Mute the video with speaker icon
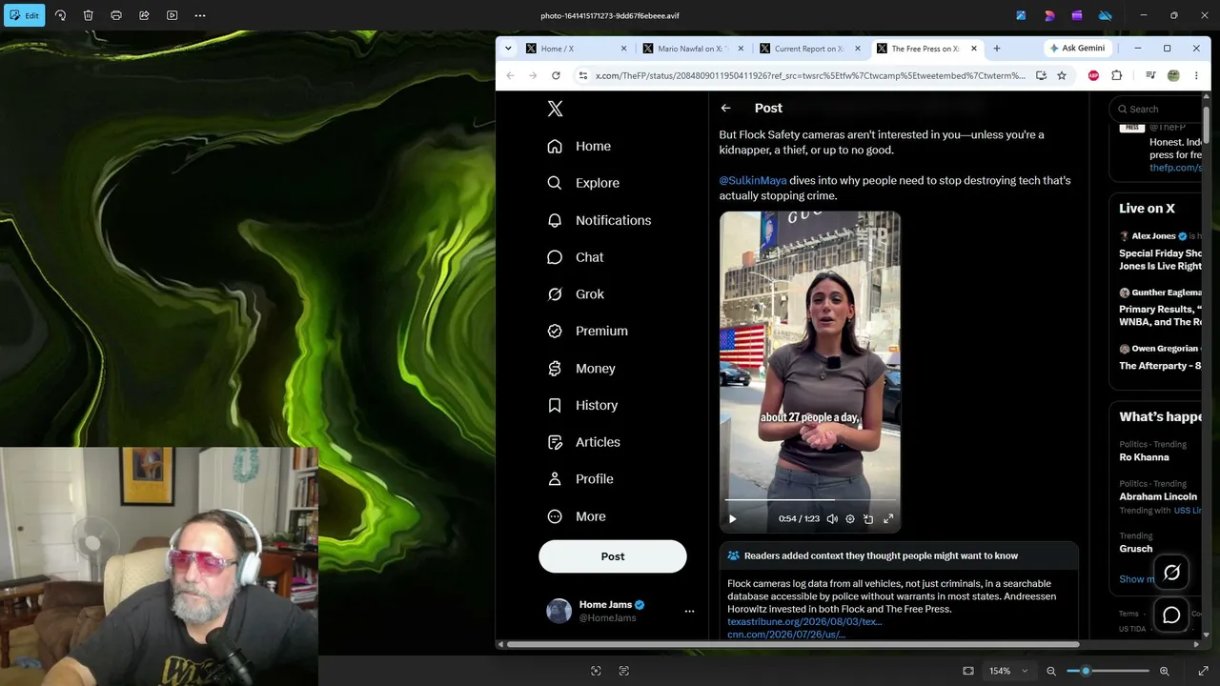This screenshot has width=1220, height=686. (x=832, y=519)
